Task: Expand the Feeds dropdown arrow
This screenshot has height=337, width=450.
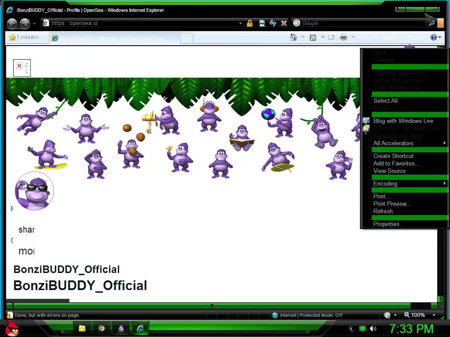Action: [323, 37]
